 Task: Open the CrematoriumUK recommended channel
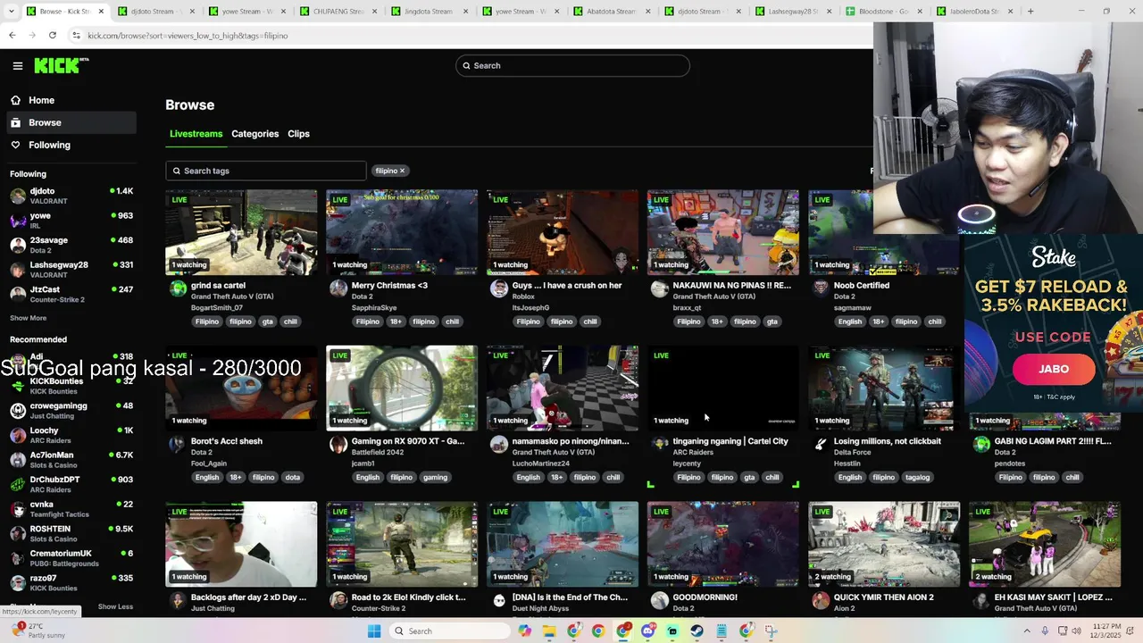point(70,558)
